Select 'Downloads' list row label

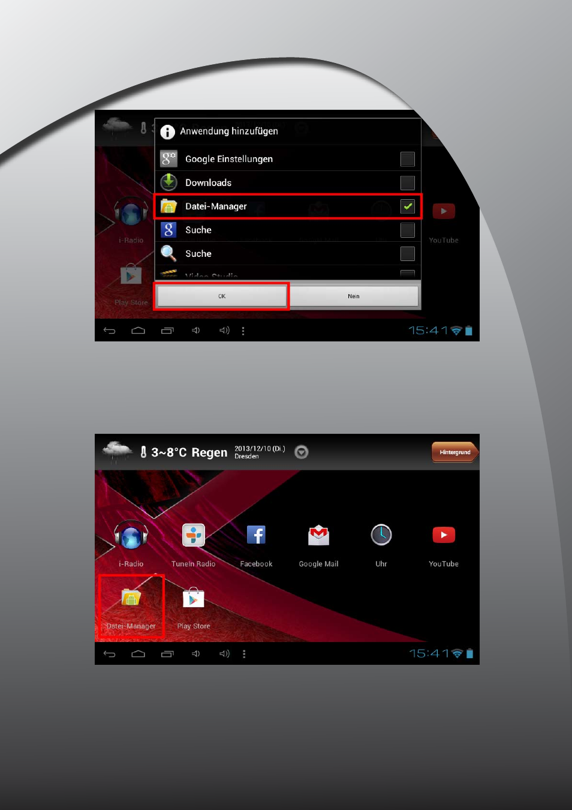click(x=208, y=182)
